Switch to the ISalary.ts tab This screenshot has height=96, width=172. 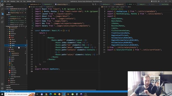point(142,4)
